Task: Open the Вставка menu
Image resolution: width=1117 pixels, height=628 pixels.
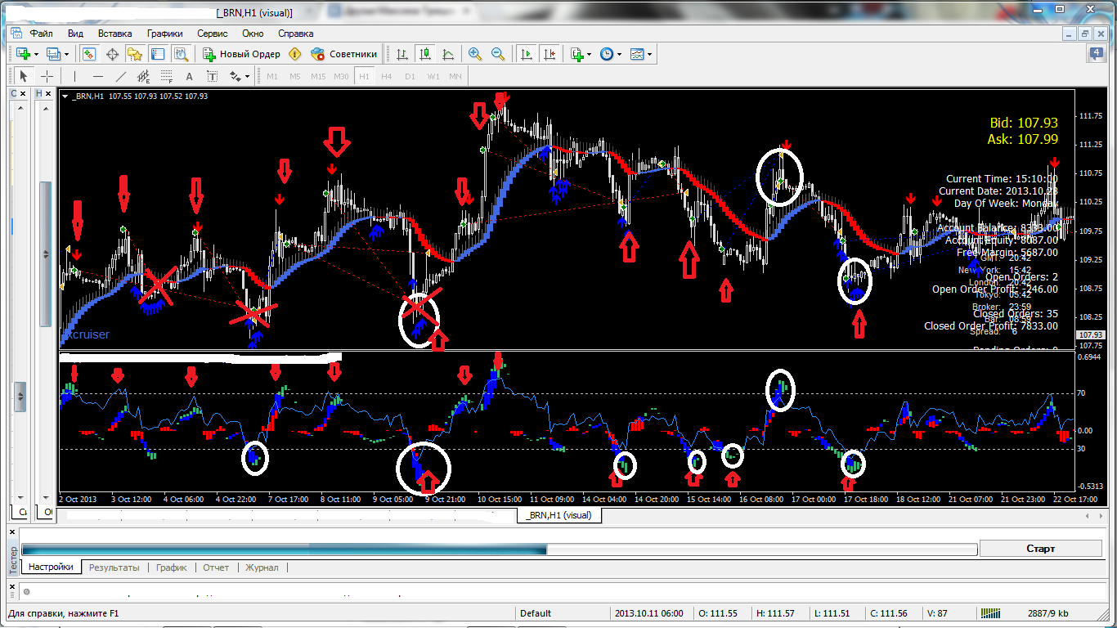Action: pyautogui.click(x=114, y=34)
